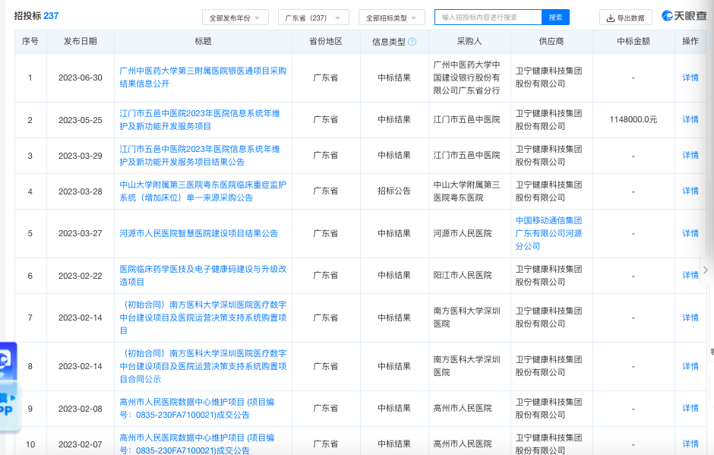
Task: Click the 天眼查 logo
Action: click(684, 17)
